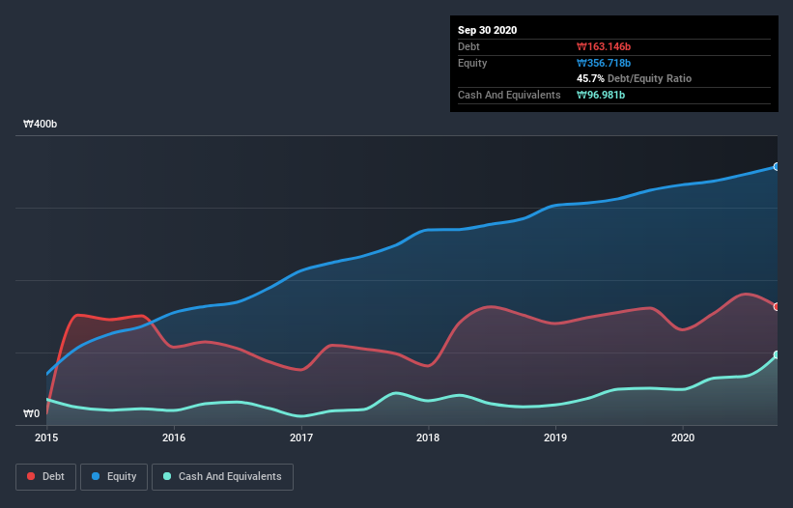Toggle Cash And Equivalents legend button
Image resolution: width=793 pixels, height=508 pixels.
(x=222, y=477)
